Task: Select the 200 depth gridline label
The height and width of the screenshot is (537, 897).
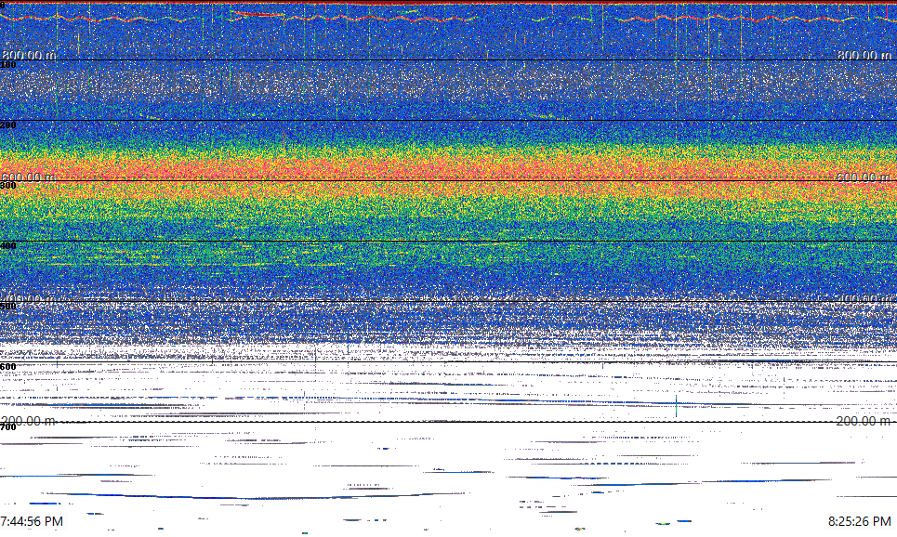Action: (x=8, y=125)
